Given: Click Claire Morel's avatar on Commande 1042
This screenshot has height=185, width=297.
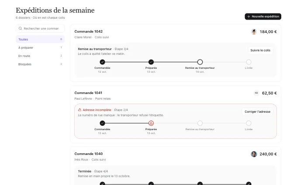Looking at the screenshot, I should (x=254, y=32).
